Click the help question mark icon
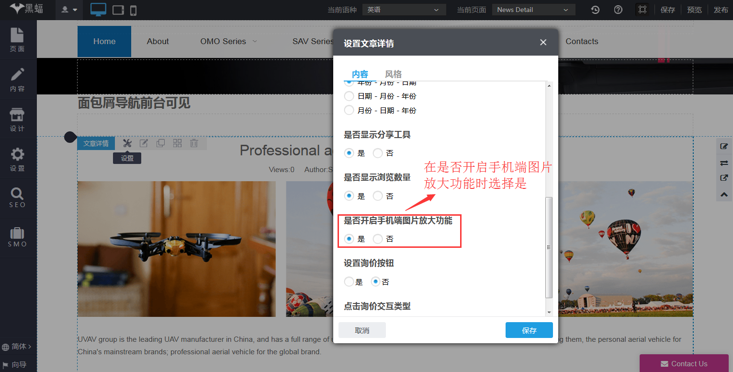The height and width of the screenshot is (372, 733). 618,9
